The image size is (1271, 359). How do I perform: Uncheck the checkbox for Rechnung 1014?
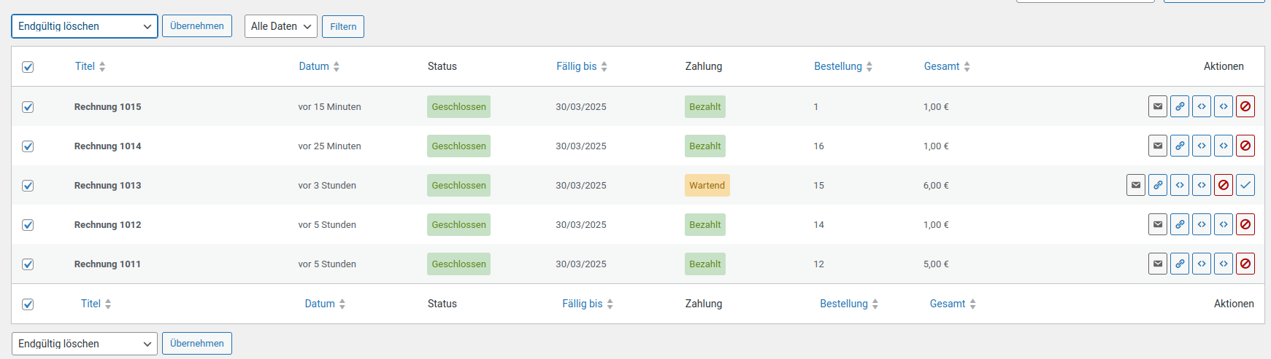[x=28, y=146]
